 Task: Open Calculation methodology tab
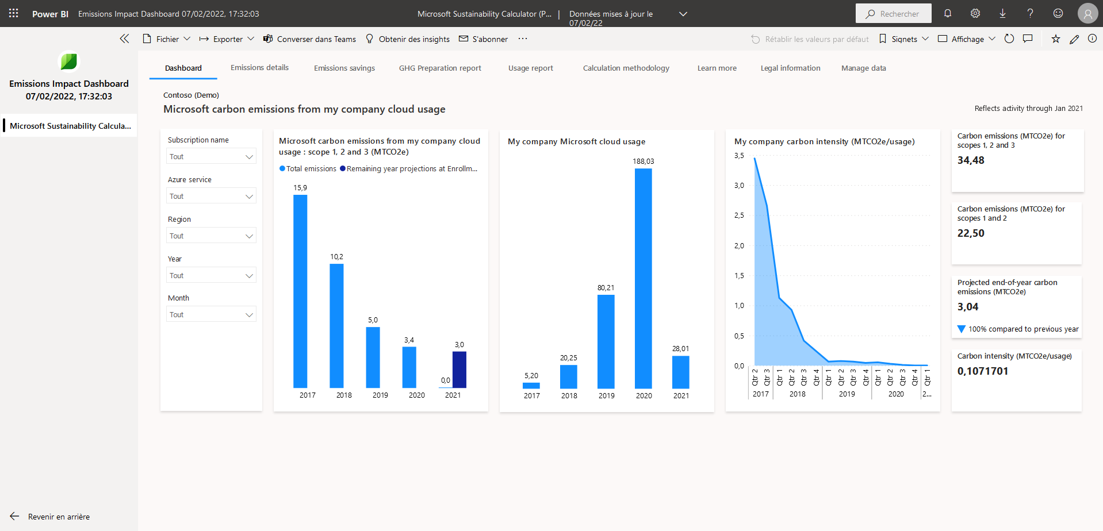(626, 68)
